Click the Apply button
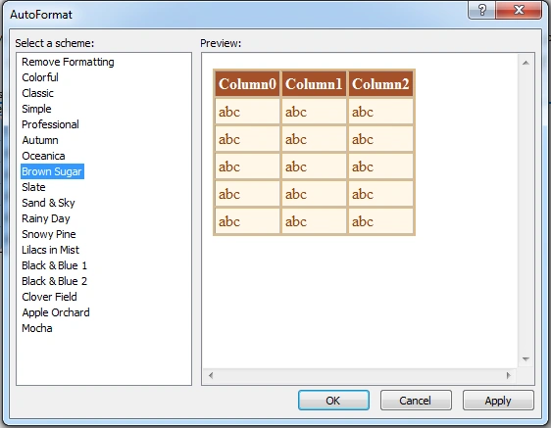This screenshot has height=428, width=551. [498, 401]
